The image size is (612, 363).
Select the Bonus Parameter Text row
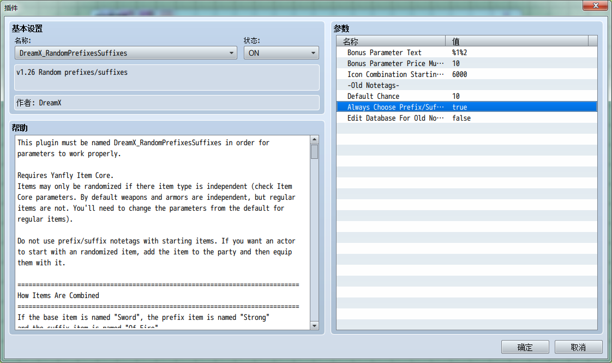467,52
